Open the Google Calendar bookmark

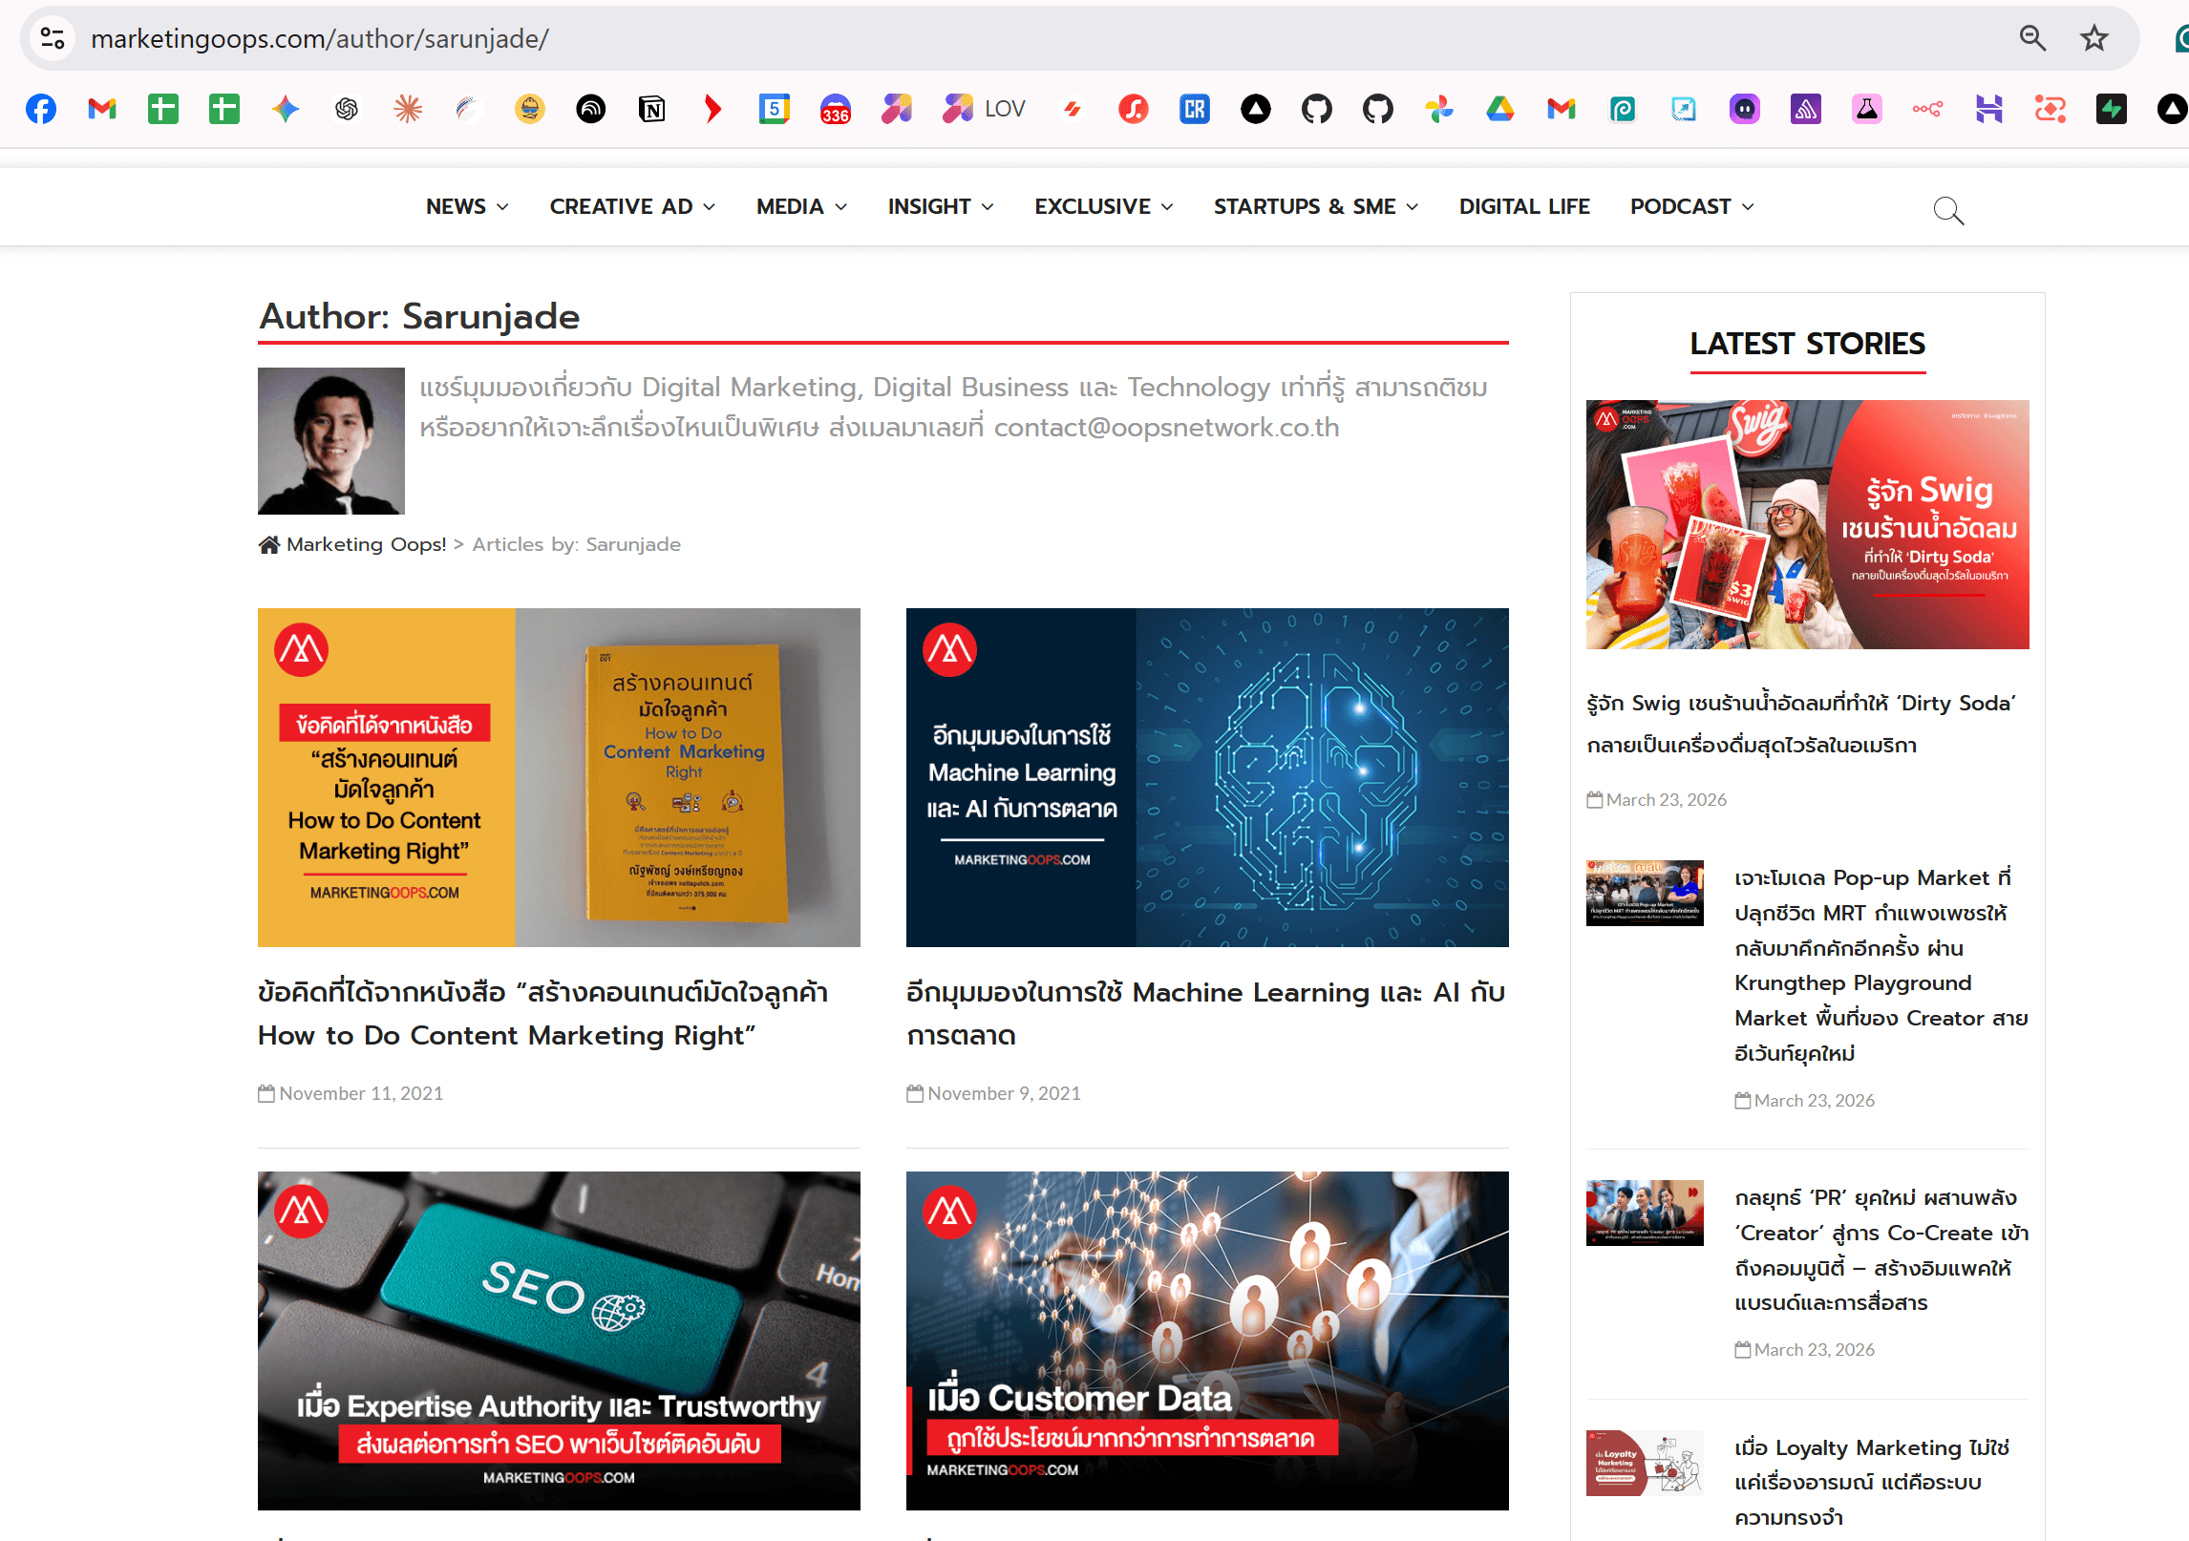coord(774,109)
